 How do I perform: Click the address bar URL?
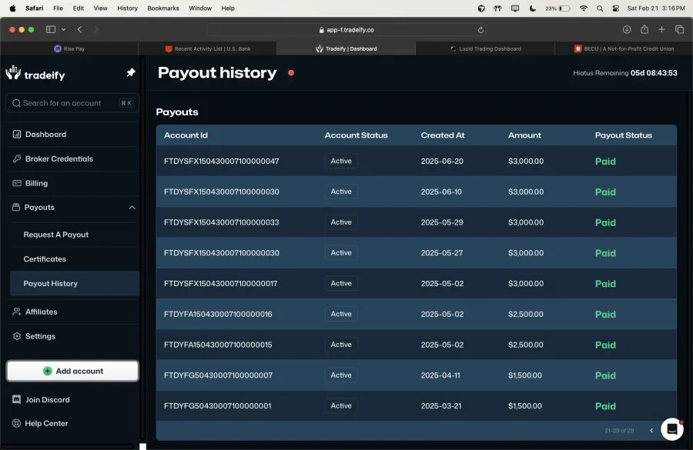point(350,30)
